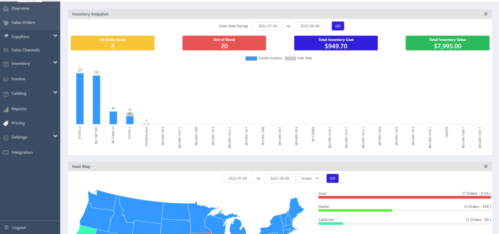Expand the Settings submenu chevron

[x=55, y=137]
